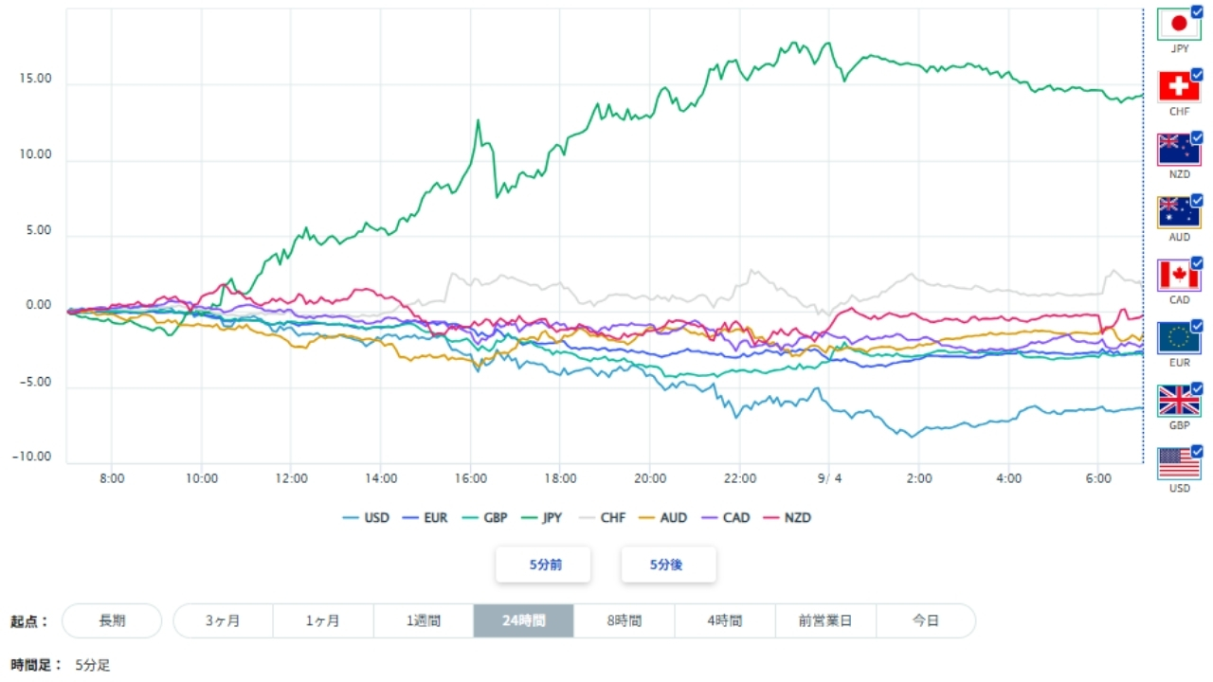Uncheck the EUR flag checkbox
This screenshot has height=682, width=1213.
coord(1197,325)
